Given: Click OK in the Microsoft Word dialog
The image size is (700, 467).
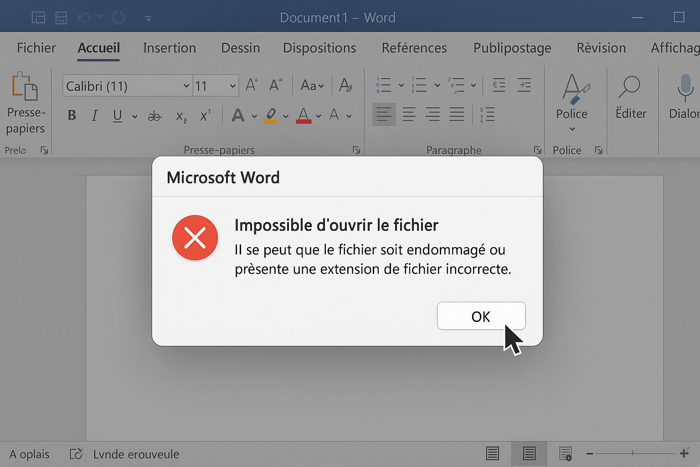Looking at the screenshot, I should [481, 316].
